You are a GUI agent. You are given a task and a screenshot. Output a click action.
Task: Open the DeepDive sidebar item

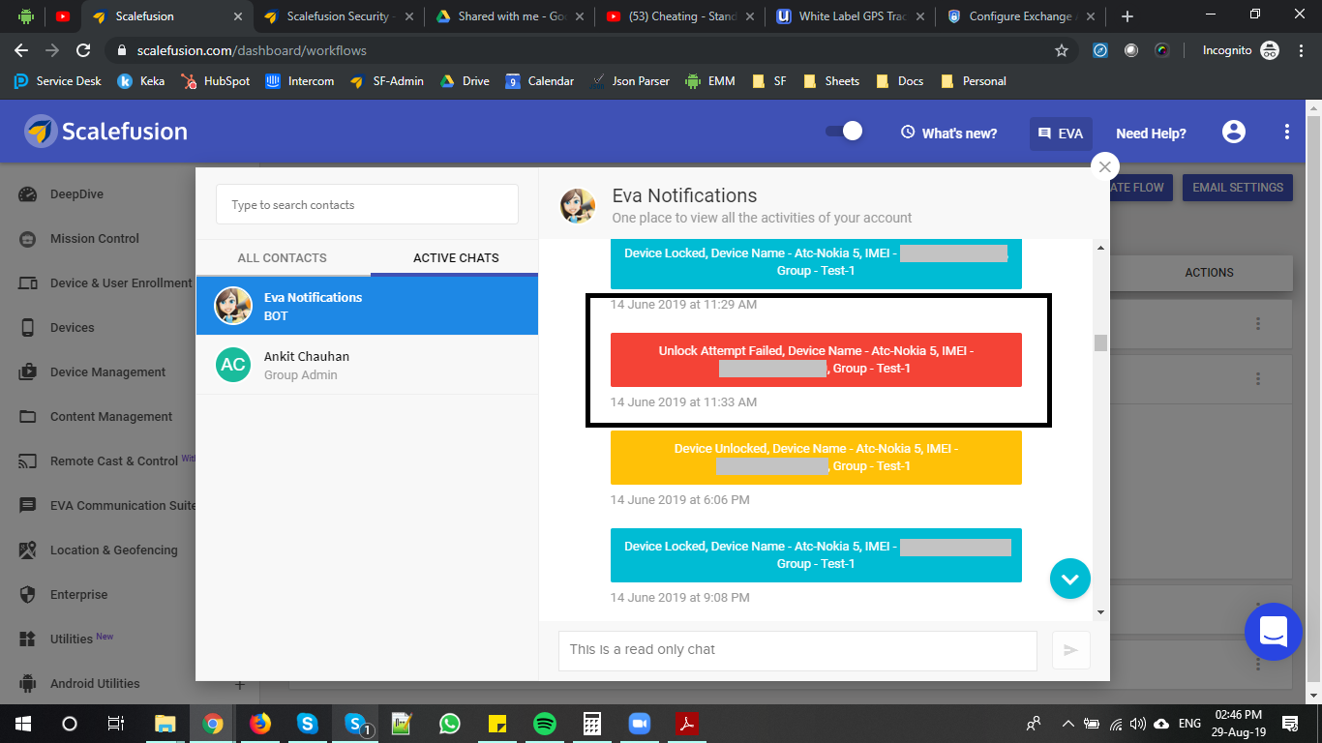pos(76,194)
